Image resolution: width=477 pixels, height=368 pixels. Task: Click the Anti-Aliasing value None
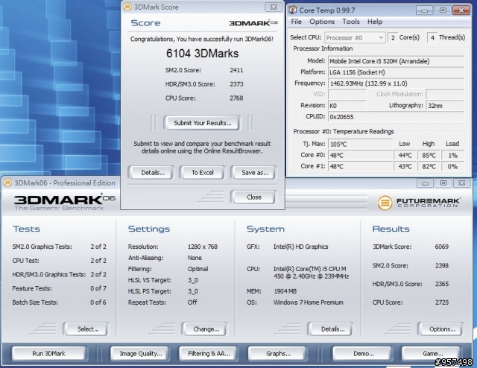tap(195, 258)
